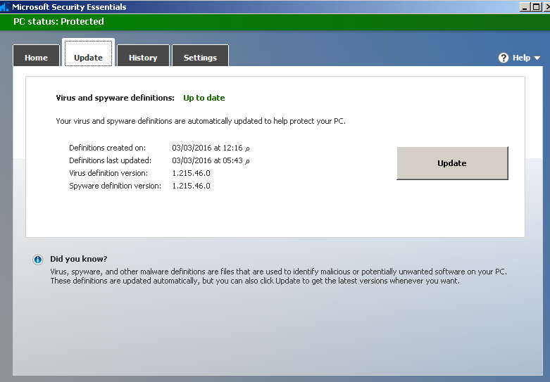550x382 pixels.
Task: Expand the Help dropdown arrow
Action: tap(537, 58)
